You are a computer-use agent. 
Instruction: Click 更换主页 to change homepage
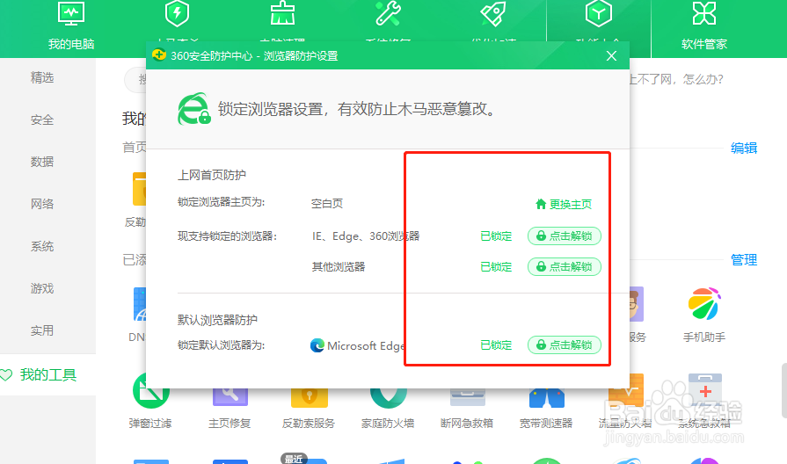564,204
